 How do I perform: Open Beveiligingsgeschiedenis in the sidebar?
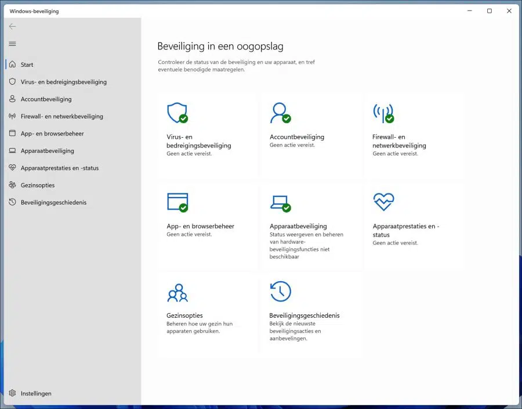[73, 202]
